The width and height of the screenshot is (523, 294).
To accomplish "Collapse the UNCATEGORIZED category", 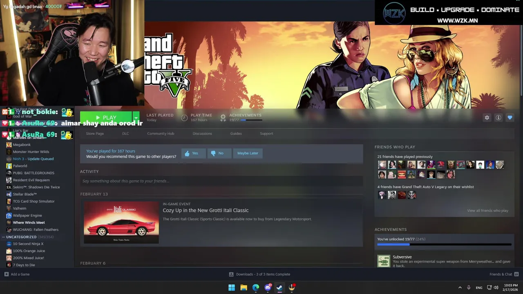I will coord(3,237).
